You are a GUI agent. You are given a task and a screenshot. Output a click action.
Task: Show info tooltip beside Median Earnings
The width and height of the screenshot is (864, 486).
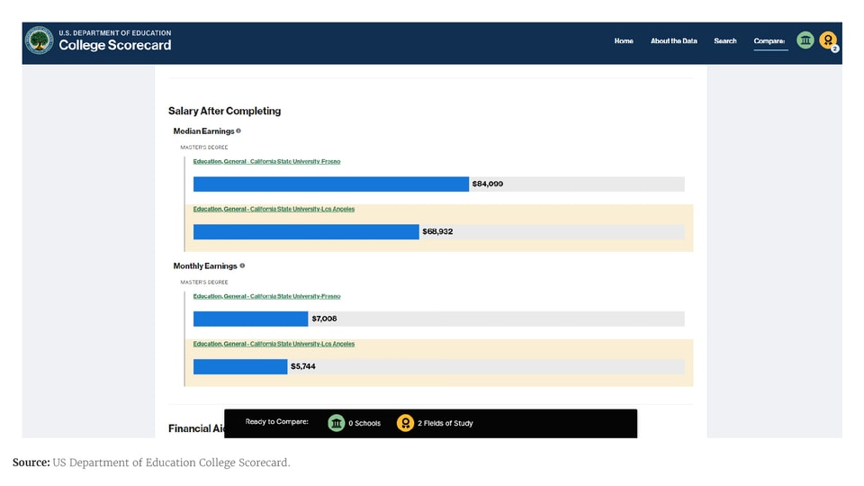[238, 131]
